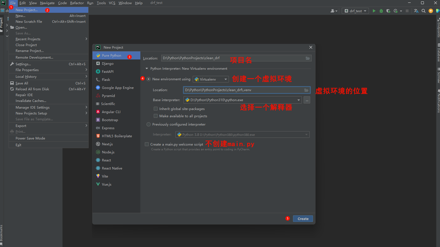Select Node.js project type

click(116, 152)
